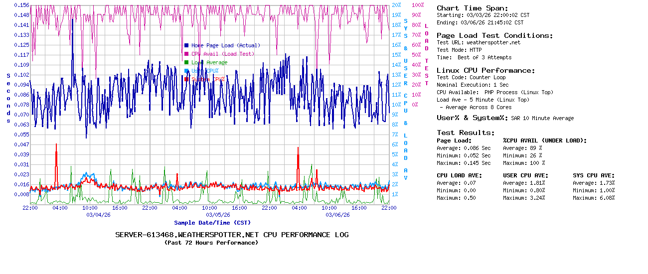The image size is (648, 274).
Task: Click the light blue User CPU% legend swatch
Action: [186, 71]
